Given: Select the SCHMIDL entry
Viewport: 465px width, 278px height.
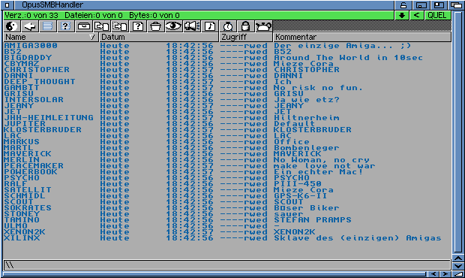Looking at the screenshot, I should (x=25, y=196).
